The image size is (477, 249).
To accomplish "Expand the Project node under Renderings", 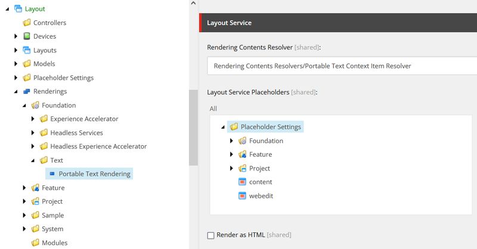I will click(x=24, y=201).
